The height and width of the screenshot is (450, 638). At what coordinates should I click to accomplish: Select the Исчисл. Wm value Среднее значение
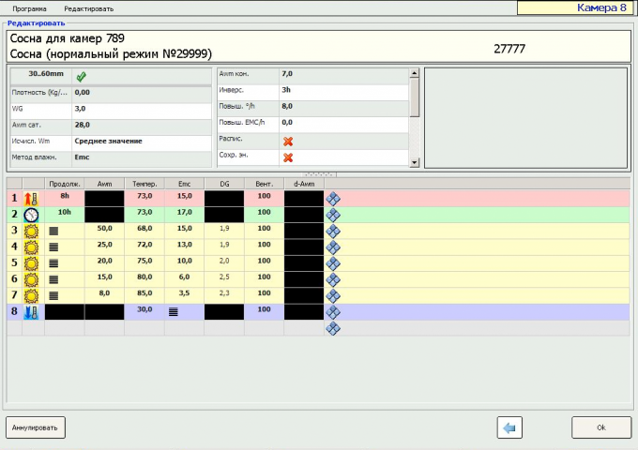pyautogui.click(x=108, y=141)
